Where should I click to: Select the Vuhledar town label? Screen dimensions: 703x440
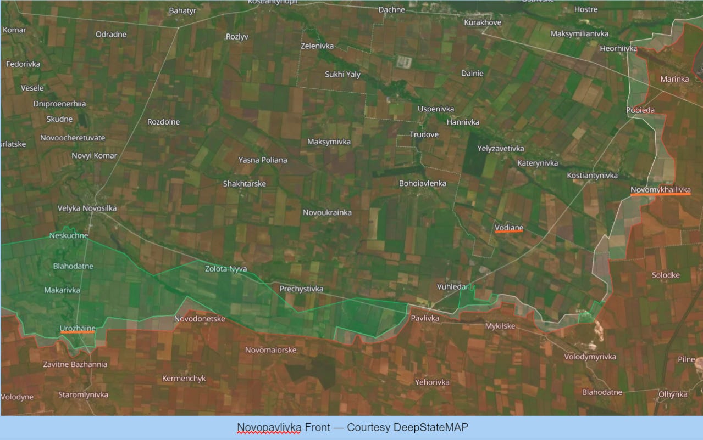453,287
